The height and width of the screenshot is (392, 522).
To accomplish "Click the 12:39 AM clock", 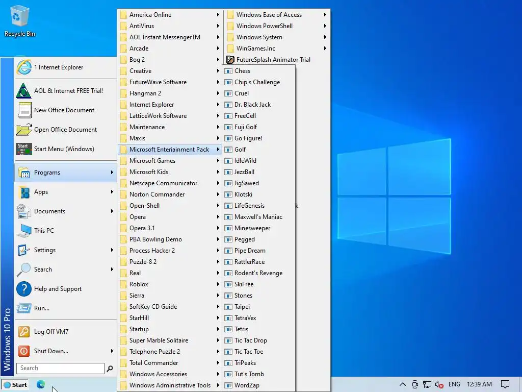I will coord(479,384).
